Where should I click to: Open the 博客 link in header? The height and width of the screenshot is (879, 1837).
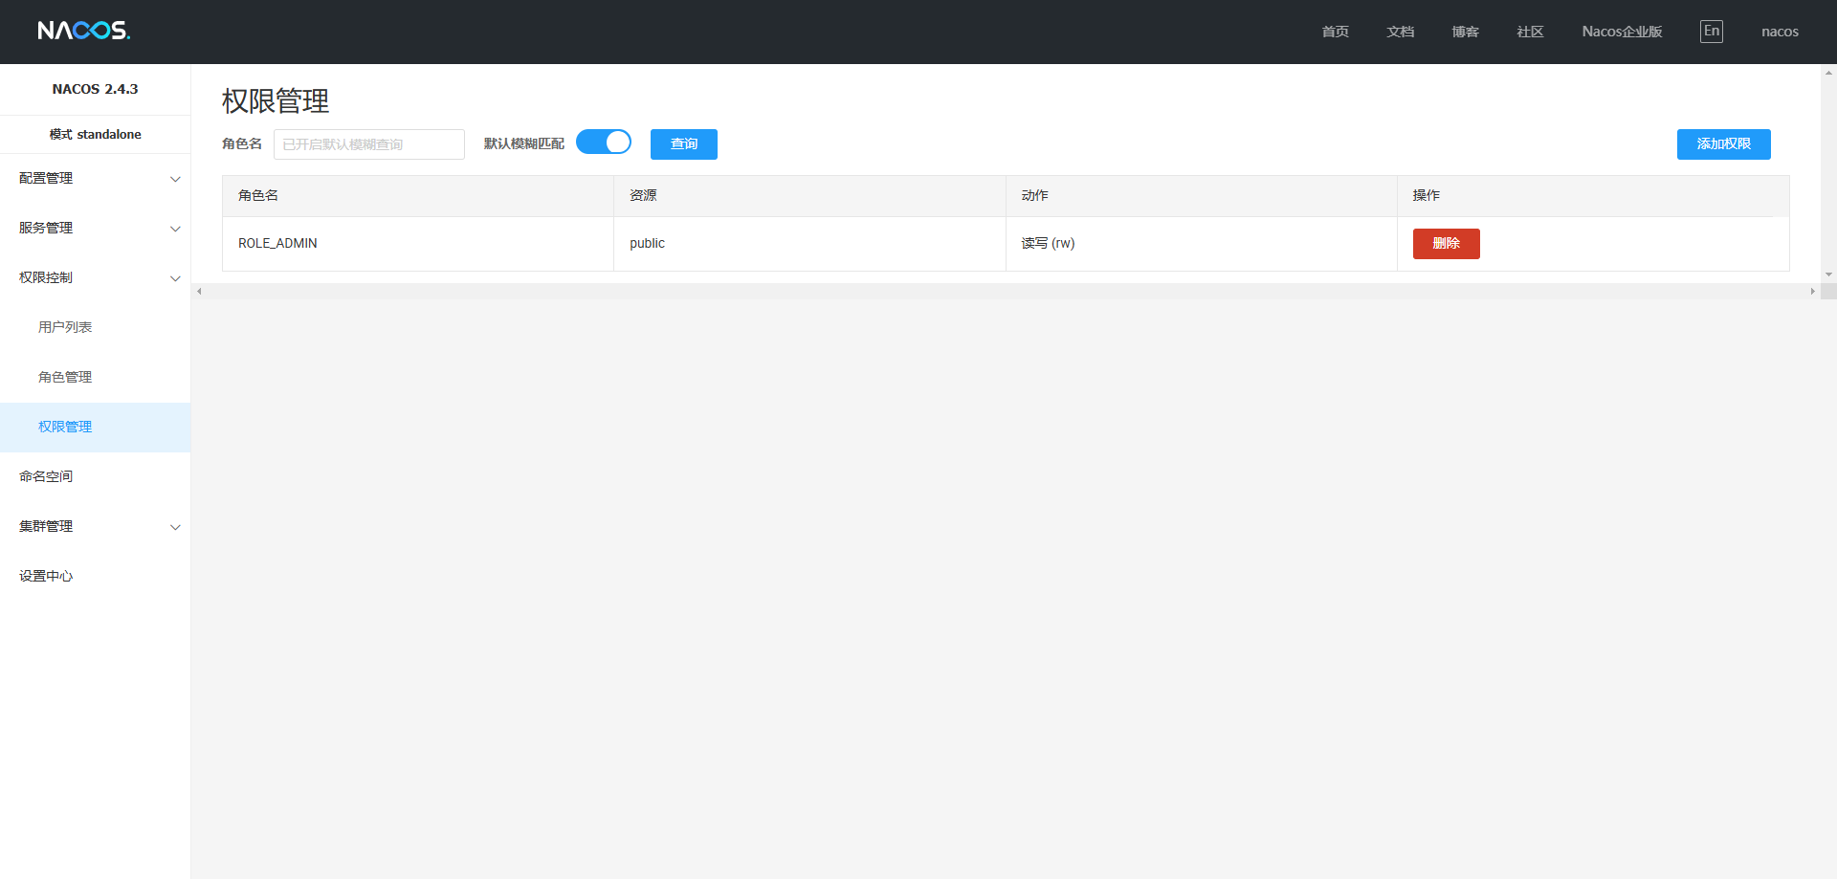[x=1466, y=32]
